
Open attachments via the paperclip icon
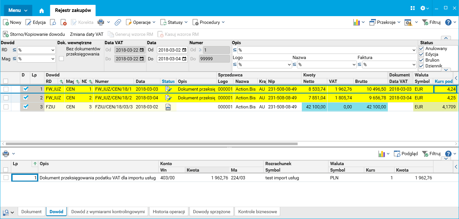[x=118, y=23]
